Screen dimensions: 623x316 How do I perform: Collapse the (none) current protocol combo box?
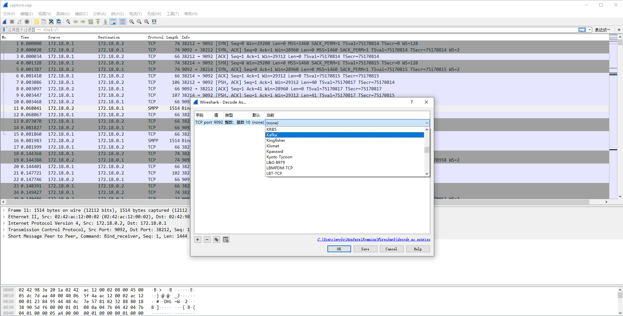[x=348, y=123]
